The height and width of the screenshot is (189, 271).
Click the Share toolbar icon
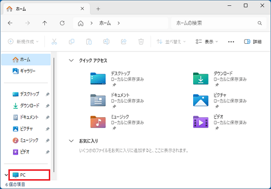124,42
